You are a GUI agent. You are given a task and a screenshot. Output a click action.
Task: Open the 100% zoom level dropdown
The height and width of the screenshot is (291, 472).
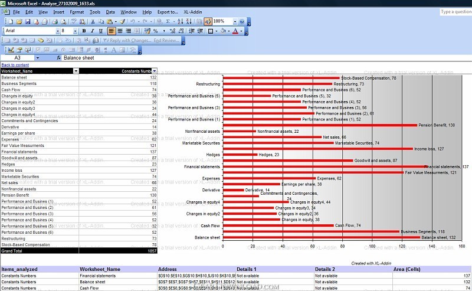[x=236, y=21]
